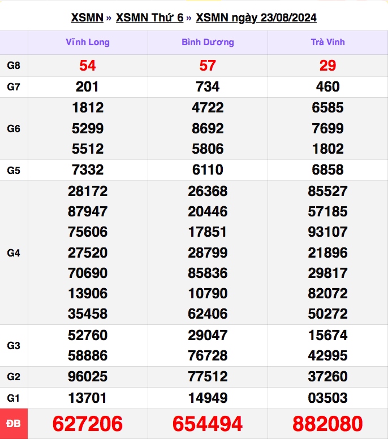Select the G4 number 85836
388x439 pixels.
tap(208, 273)
